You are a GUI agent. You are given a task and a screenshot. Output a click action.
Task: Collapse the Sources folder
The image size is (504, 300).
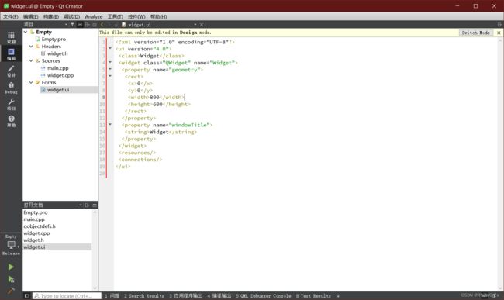[31, 60]
